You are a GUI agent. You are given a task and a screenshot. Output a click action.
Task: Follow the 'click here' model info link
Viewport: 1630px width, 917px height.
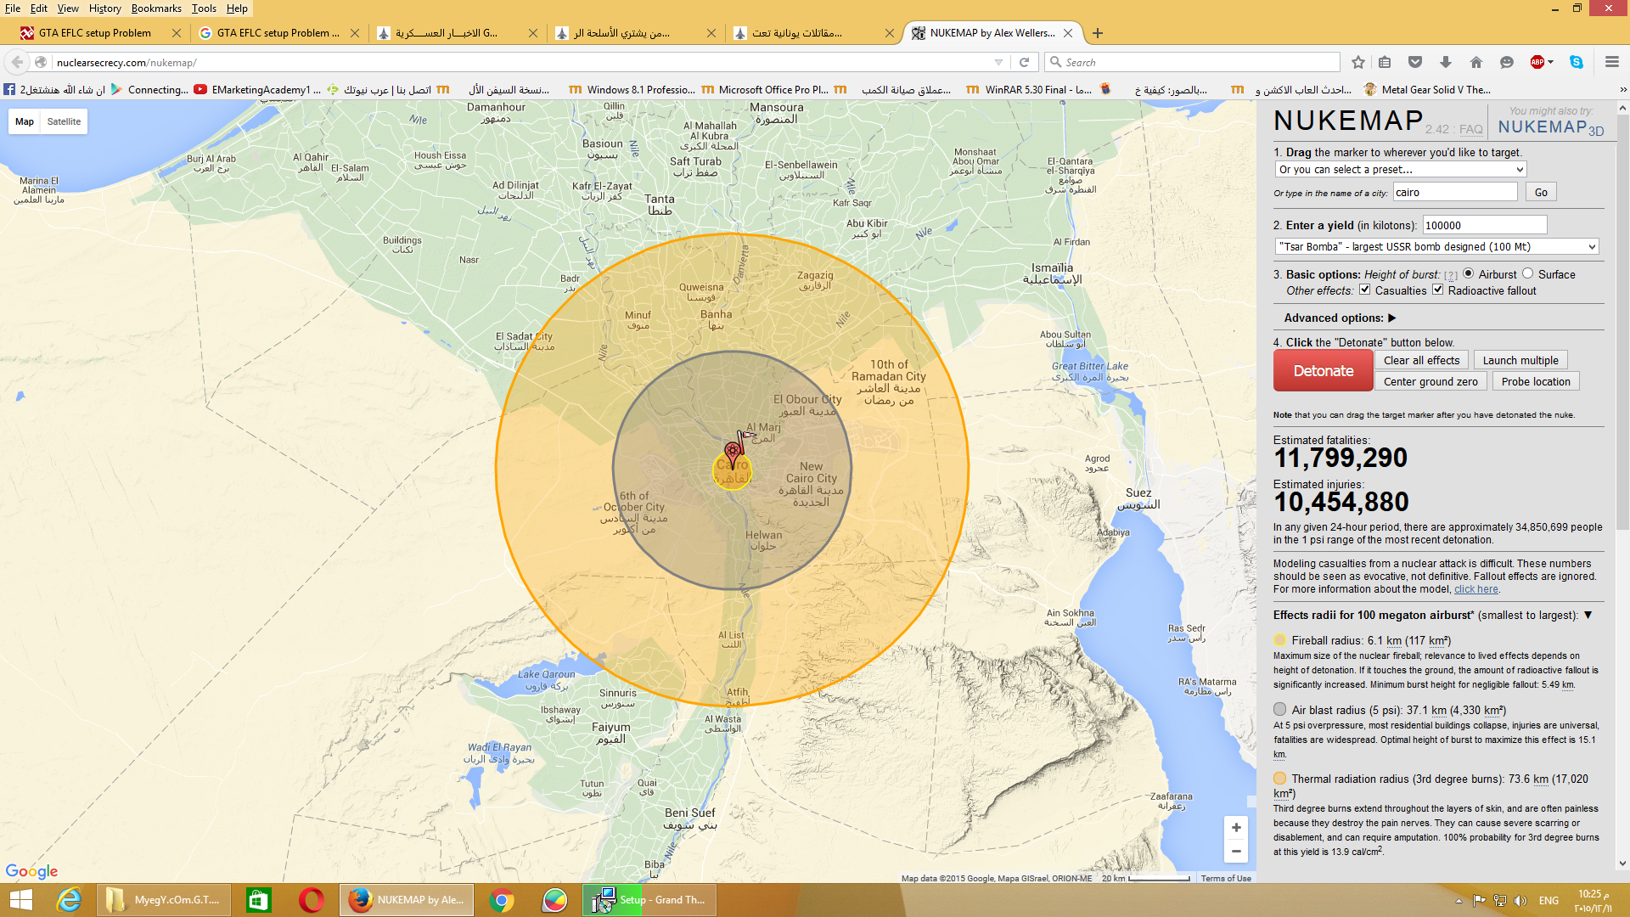pyautogui.click(x=1476, y=589)
